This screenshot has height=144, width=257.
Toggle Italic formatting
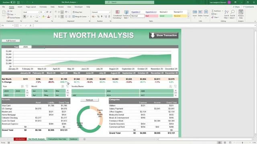[x=28, y=17]
